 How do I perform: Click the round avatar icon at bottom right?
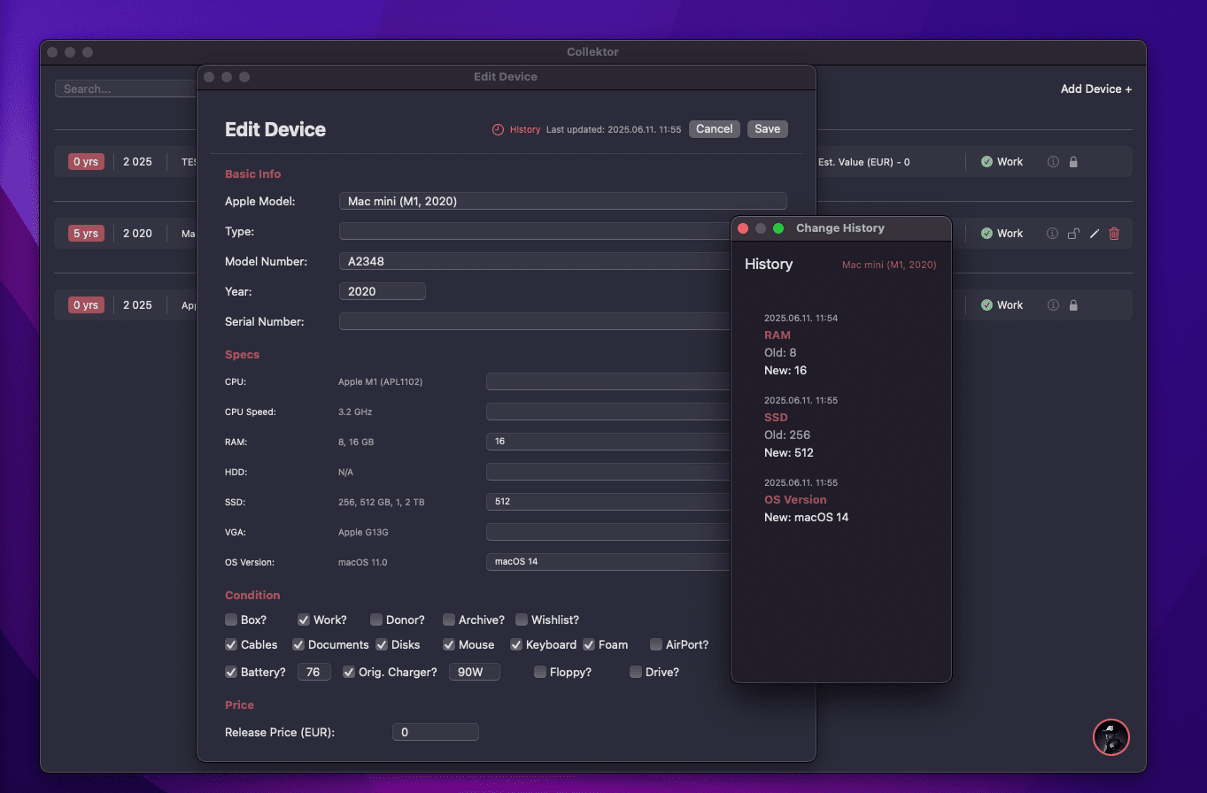pos(1110,736)
